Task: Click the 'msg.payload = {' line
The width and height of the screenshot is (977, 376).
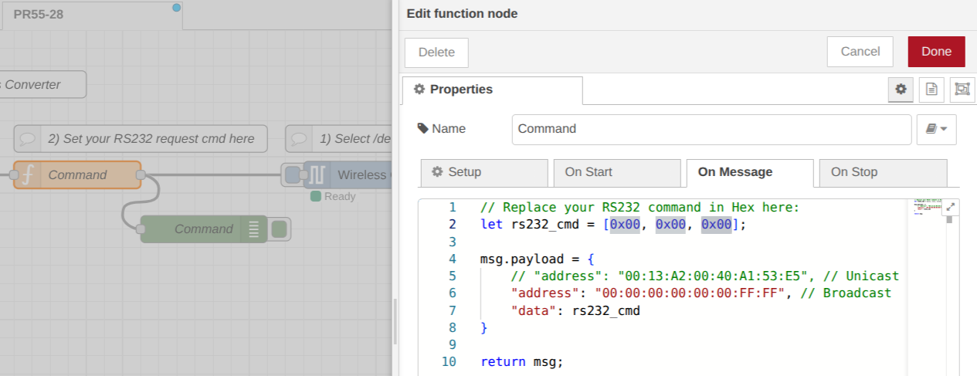Action: point(537,259)
